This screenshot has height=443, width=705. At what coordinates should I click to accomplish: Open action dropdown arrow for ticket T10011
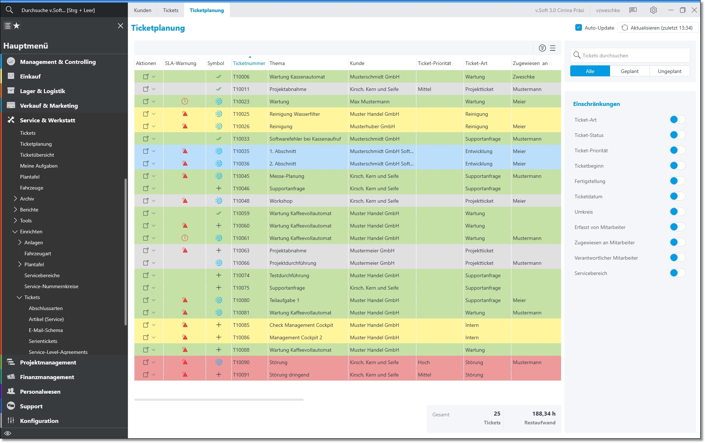pos(154,89)
